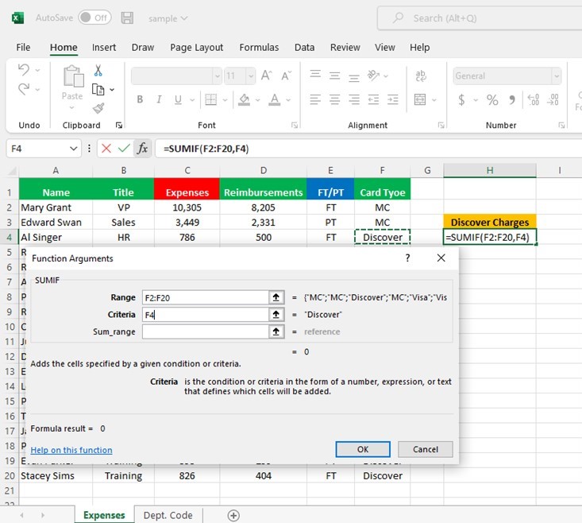
Task: Cancel the formula entry with the red X
Action: [106, 149]
